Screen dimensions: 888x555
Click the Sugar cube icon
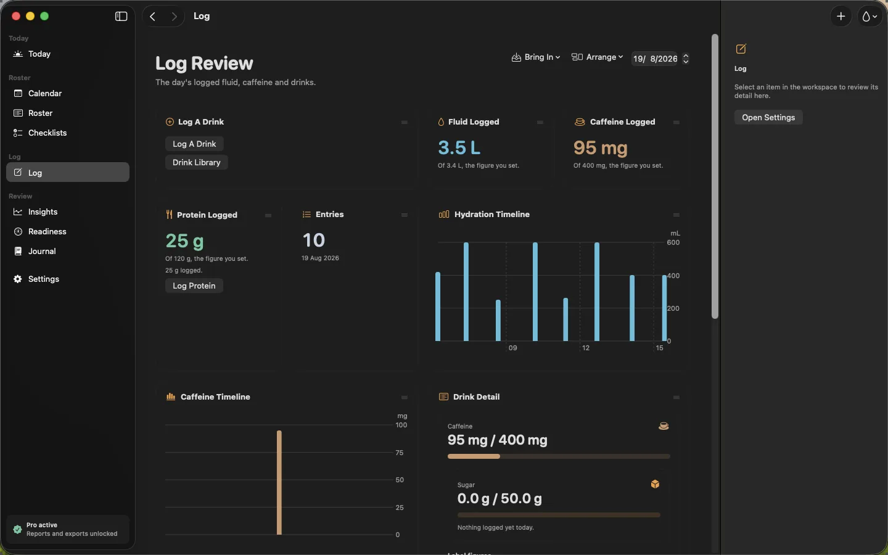click(x=655, y=484)
